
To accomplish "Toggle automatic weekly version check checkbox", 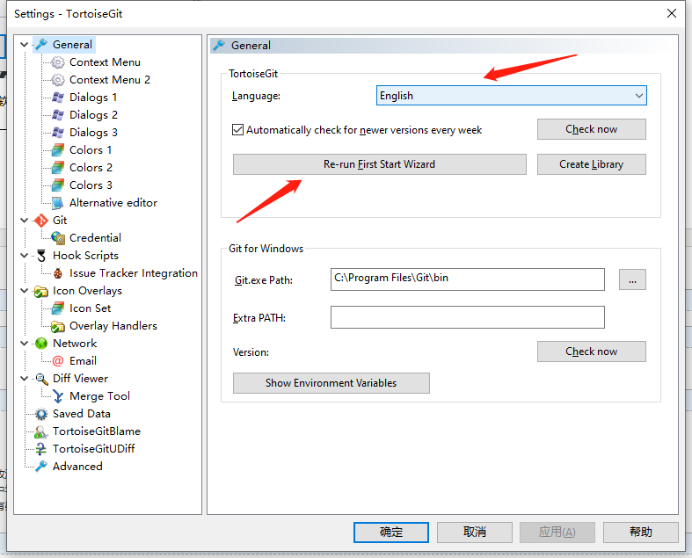I will pos(237,130).
